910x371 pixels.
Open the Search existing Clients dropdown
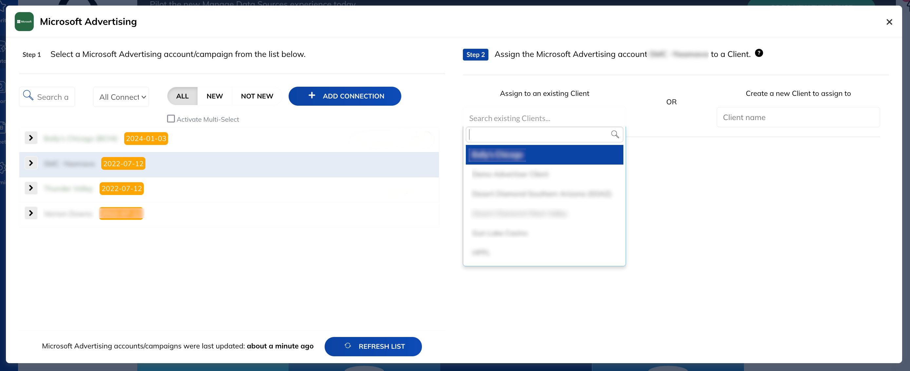544,118
